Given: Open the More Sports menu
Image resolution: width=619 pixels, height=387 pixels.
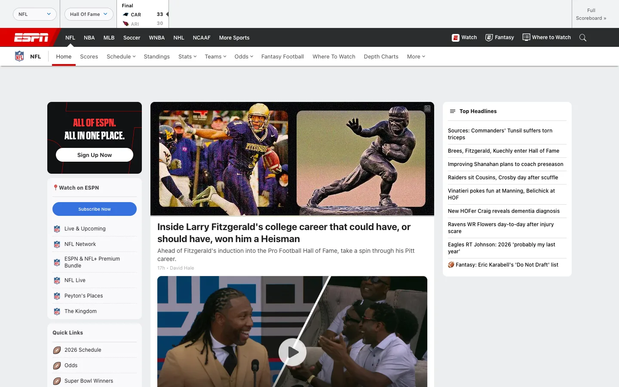Looking at the screenshot, I should tap(234, 37).
